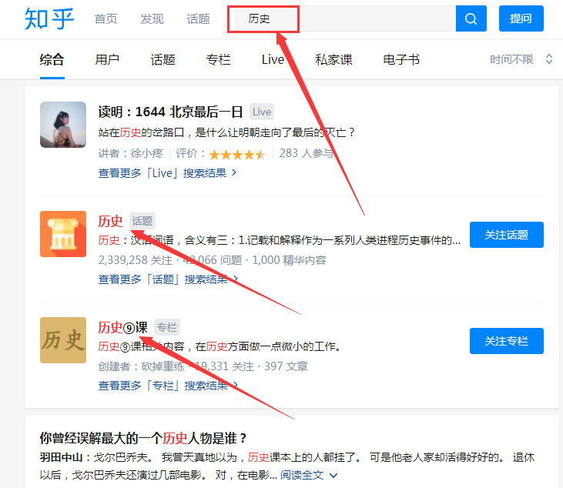The width and height of the screenshot is (563, 488).
Task: Open the 历史⑨课 column title
Action: 122,328
